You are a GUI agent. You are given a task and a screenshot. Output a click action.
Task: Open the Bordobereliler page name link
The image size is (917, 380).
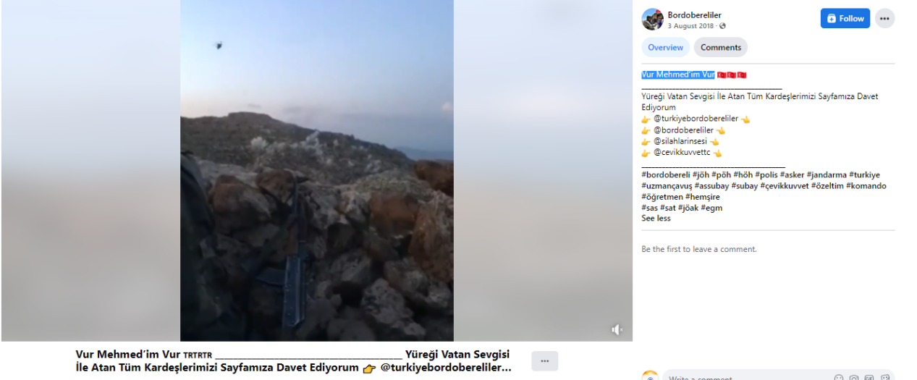click(x=694, y=14)
